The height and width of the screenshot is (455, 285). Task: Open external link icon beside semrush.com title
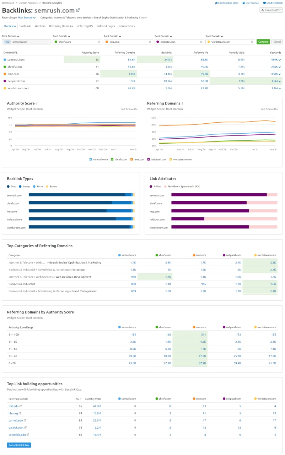coord(78,10)
